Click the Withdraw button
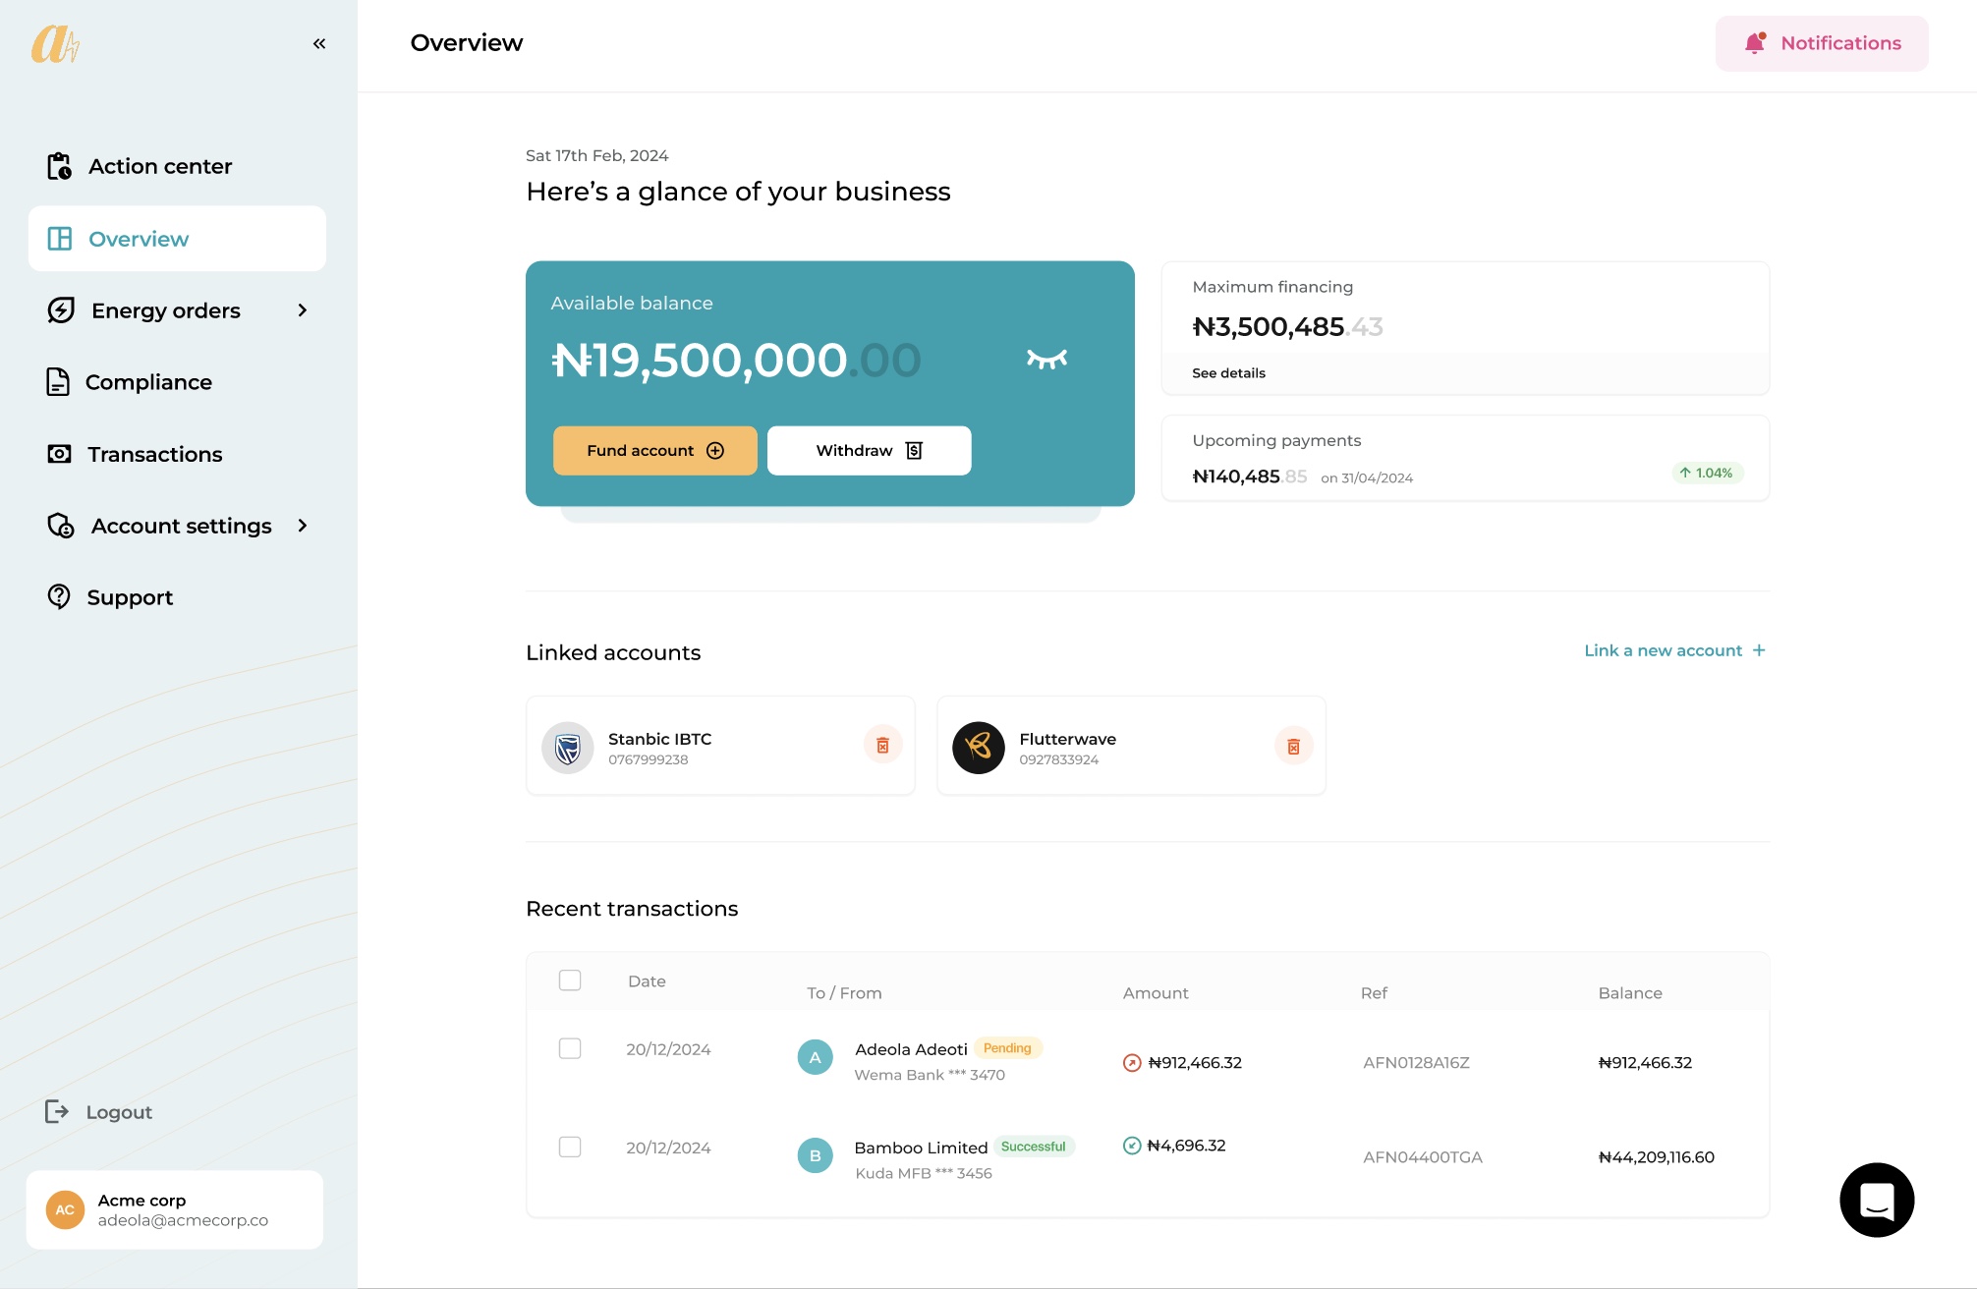Viewport: 1977px width, 1289px height. (869, 450)
